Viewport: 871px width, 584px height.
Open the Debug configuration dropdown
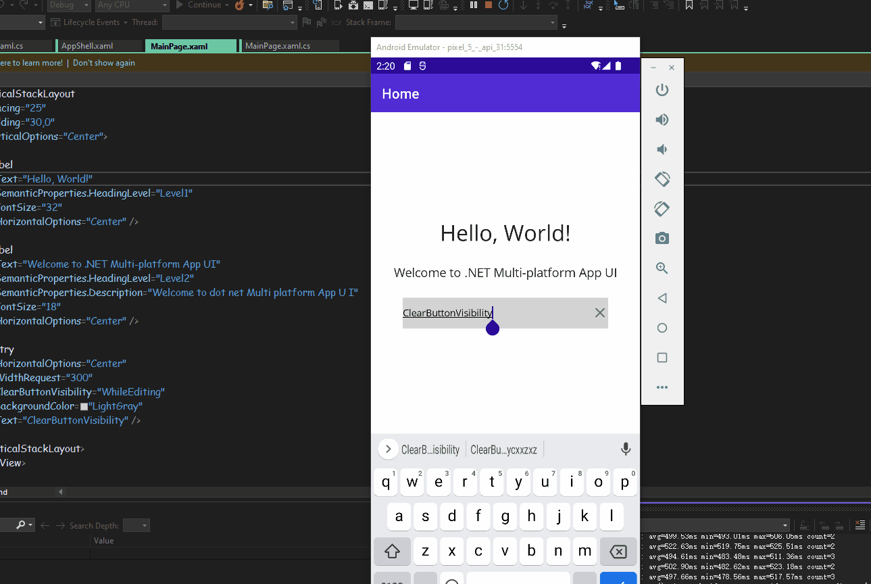click(x=68, y=5)
